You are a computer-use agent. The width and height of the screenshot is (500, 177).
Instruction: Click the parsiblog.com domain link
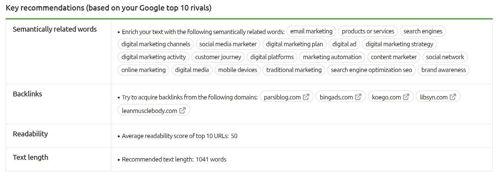(282, 97)
